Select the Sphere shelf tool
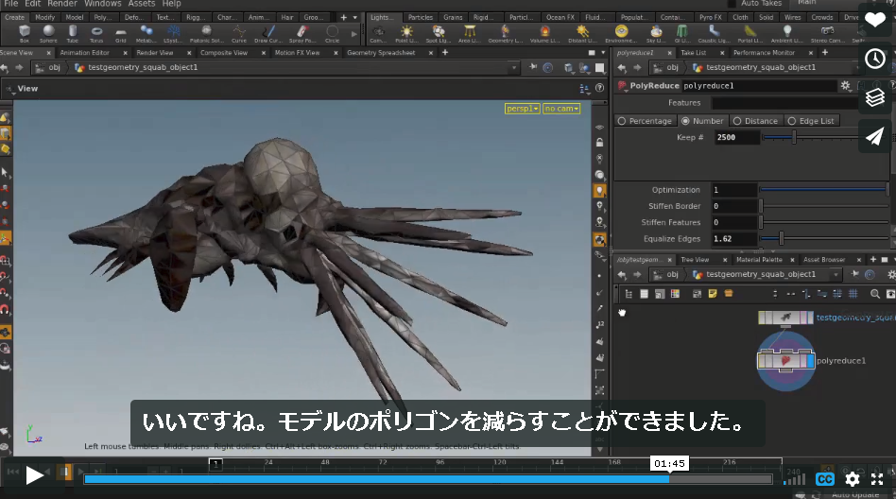 pos(48,33)
